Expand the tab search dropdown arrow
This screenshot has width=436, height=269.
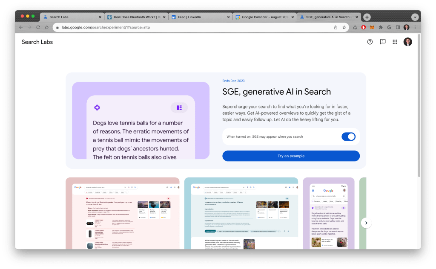(415, 17)
